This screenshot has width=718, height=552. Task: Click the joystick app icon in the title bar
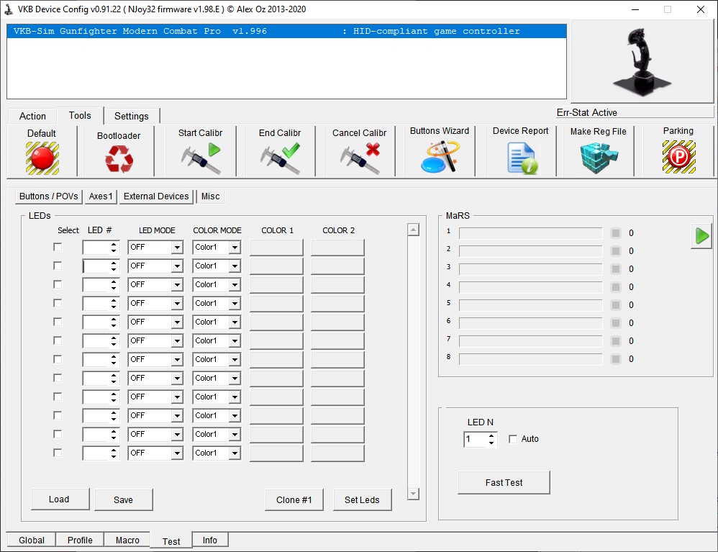[x=9, y=9]
